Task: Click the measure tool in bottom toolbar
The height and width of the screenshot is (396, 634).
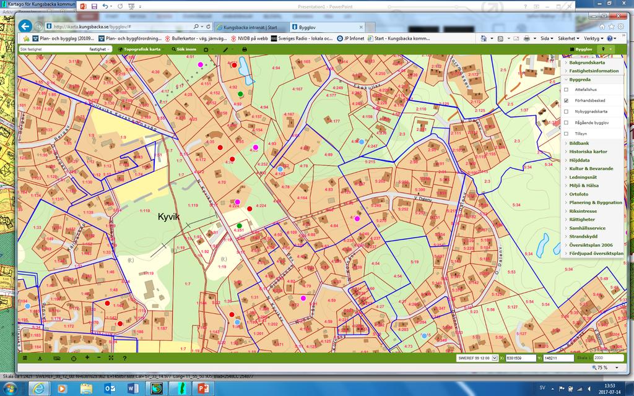Action: 57,358
